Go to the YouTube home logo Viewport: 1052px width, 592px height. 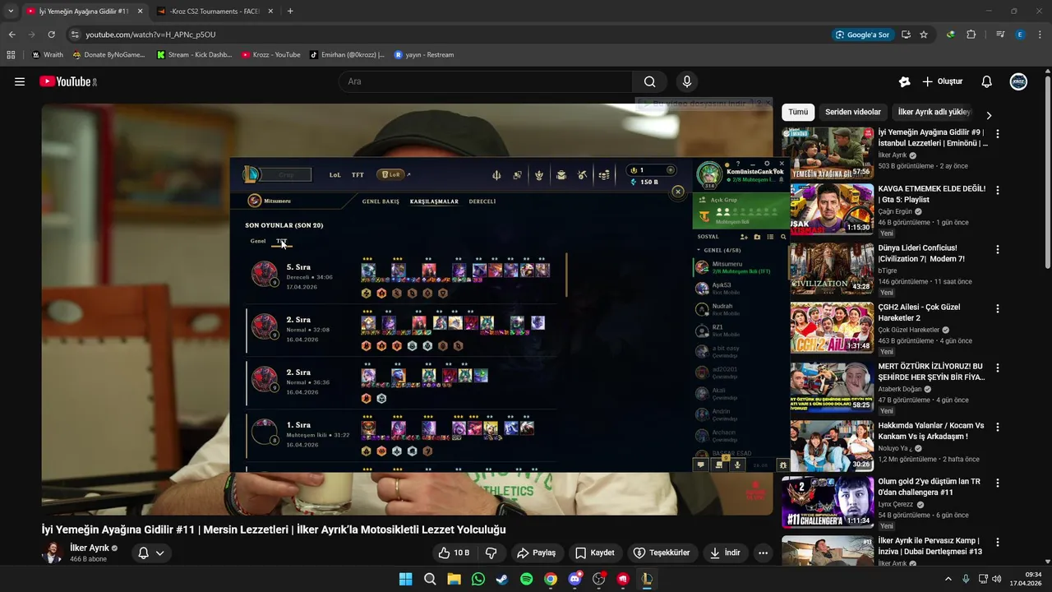point(68,81)
